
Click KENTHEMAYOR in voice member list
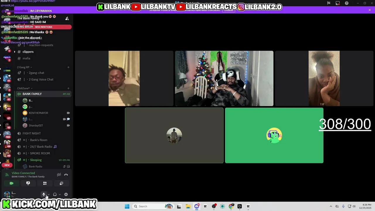[x=38, y=113]
